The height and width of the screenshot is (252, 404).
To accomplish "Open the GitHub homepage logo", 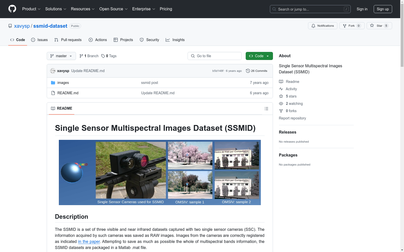I will pyautogui.click(x=12, y=9).
